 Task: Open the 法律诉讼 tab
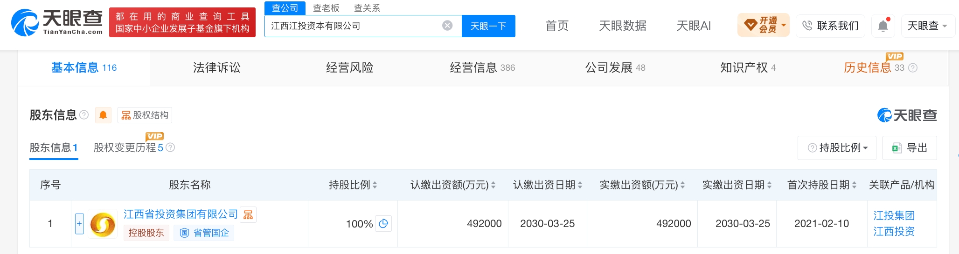click(216, 68)
